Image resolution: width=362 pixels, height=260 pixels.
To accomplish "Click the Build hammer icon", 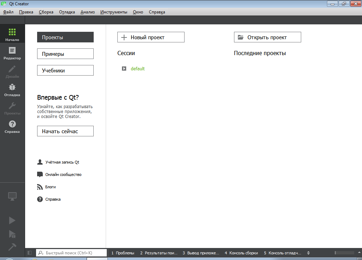I will [12, 247].
